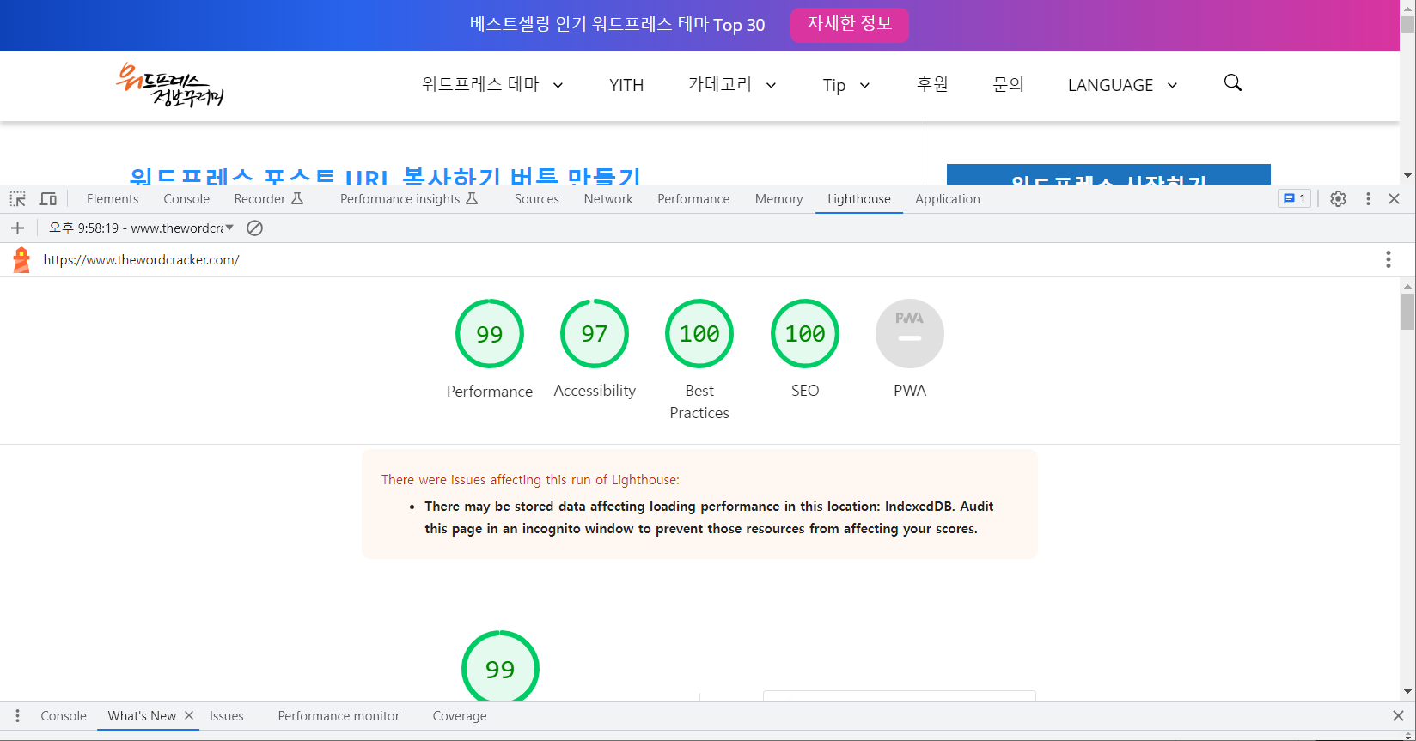Select the inspect element picker icon
The image size is (1416, 741).
point(18,199)
